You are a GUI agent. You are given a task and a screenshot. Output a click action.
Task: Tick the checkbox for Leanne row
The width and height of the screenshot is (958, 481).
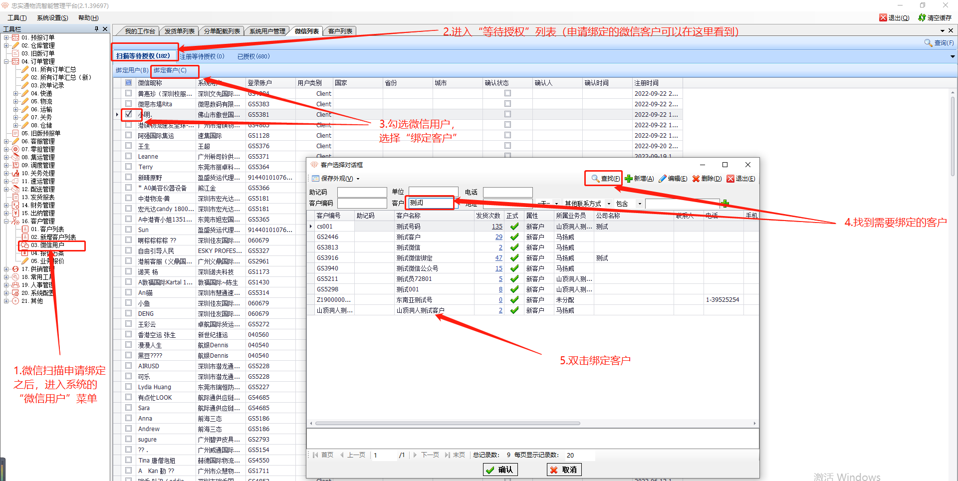[x=129, y=156]
